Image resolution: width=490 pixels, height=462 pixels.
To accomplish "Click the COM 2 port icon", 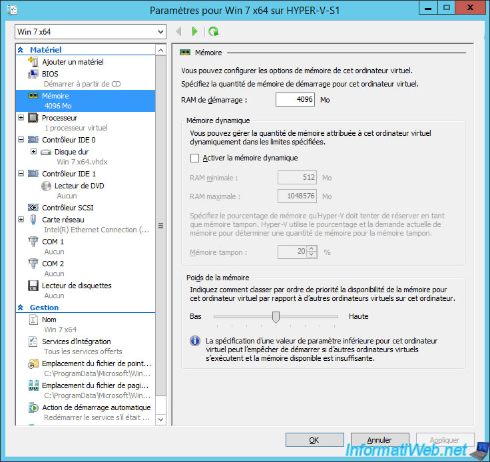I will [x=33, y=264].
